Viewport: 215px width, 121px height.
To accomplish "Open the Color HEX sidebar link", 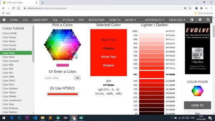I will pyautogui.click(x=8, y=69).
